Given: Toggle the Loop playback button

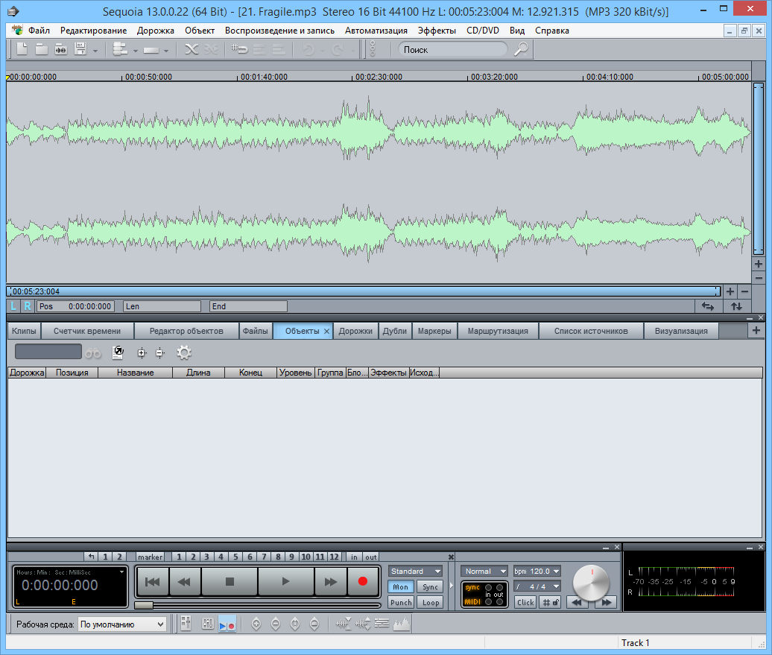Looking at the screenshot, I should coord(429,602).
